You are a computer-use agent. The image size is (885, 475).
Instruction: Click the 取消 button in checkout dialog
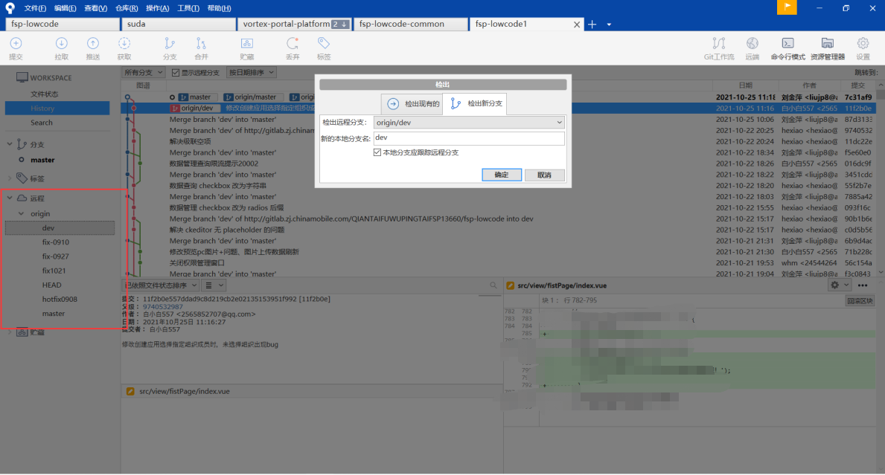544,175
